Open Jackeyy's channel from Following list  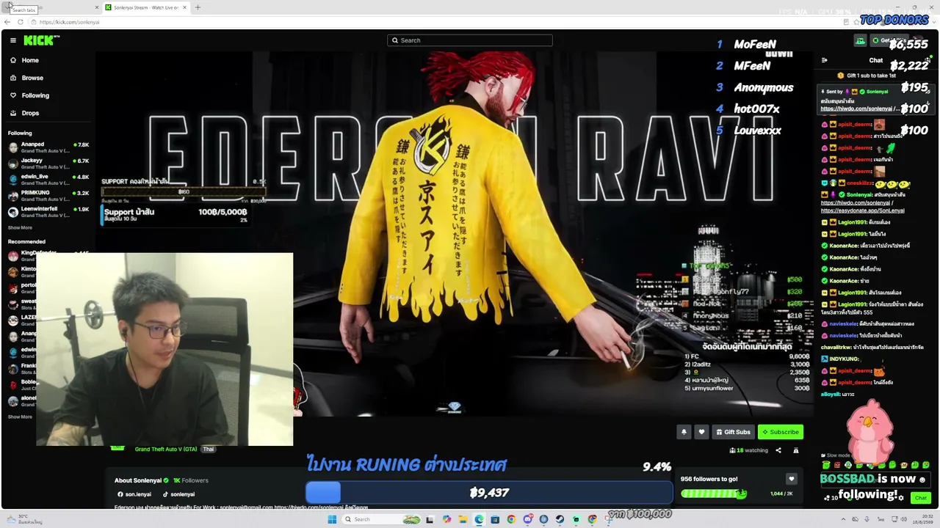48,164
